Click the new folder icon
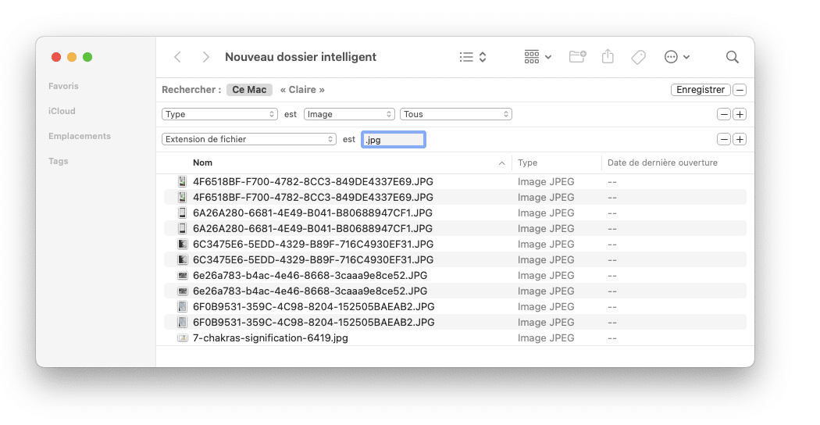Viewport: 820px width, 425px height. pyautogui.click(x=577, y=57)
